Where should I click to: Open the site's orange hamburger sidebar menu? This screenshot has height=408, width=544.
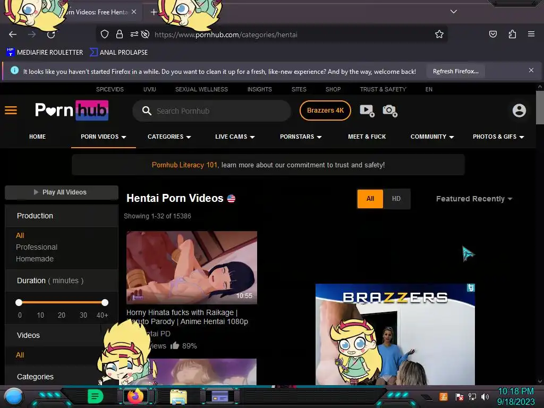click(x=11, y=110)
